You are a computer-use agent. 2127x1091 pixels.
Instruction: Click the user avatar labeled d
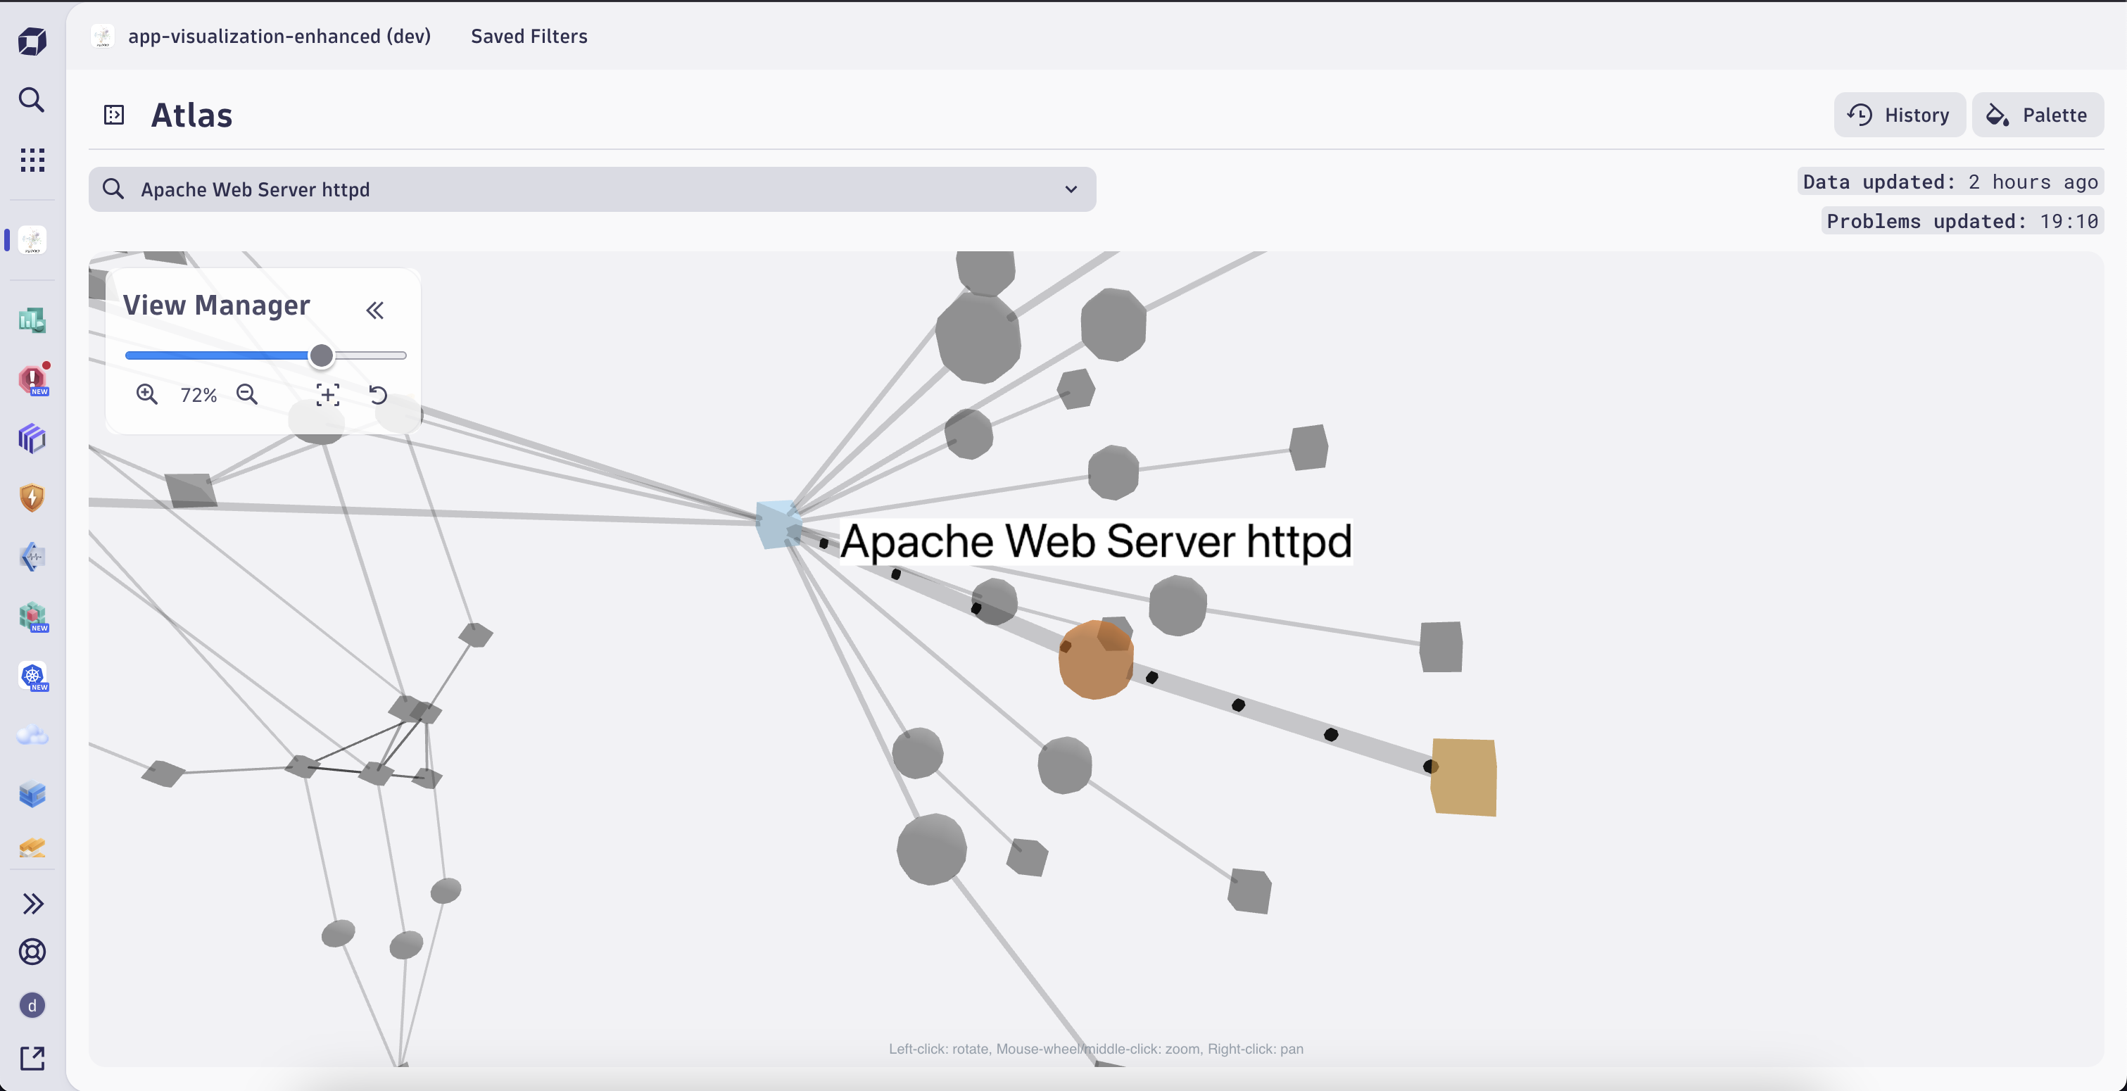tap(32, 1006)
